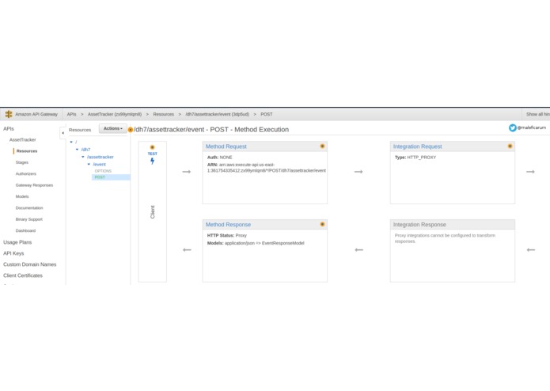Screen dimensions: 550x391
Task: Open the Actions dropdown
Action: click(x=113, y=129)
